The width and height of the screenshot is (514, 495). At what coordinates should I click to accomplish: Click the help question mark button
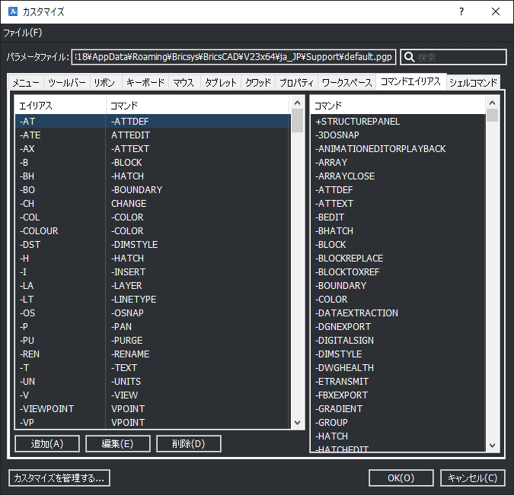click(461, 12)
